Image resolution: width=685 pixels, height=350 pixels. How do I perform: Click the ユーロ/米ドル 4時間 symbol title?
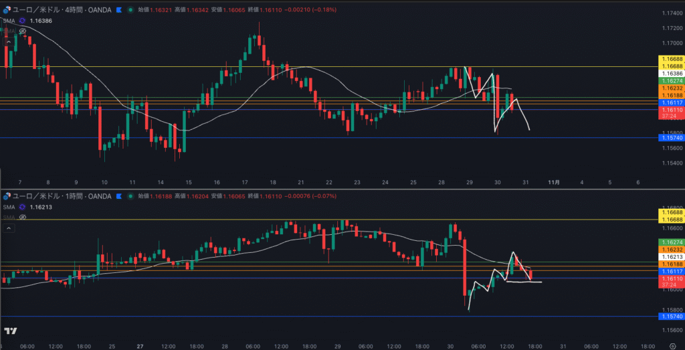60,10
